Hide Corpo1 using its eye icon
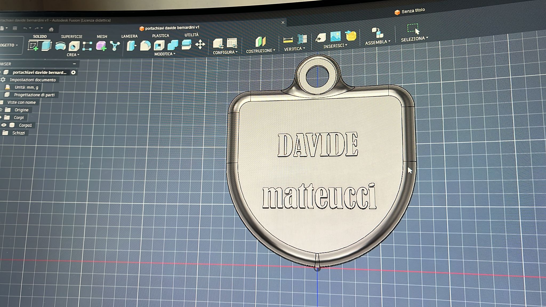Screen dimensions: 546x307 point(4,125)
